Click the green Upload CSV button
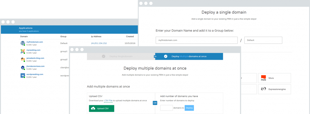 (x=101, y=109)
